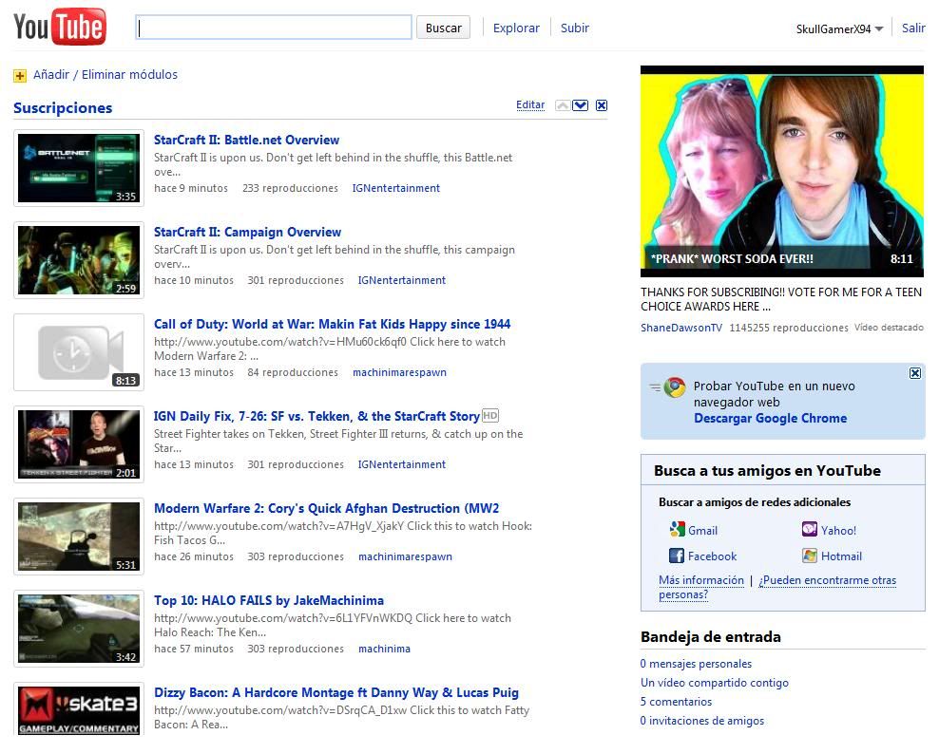939x754 pixels.
Task: Click the Gmail text link
Action: 703,531
